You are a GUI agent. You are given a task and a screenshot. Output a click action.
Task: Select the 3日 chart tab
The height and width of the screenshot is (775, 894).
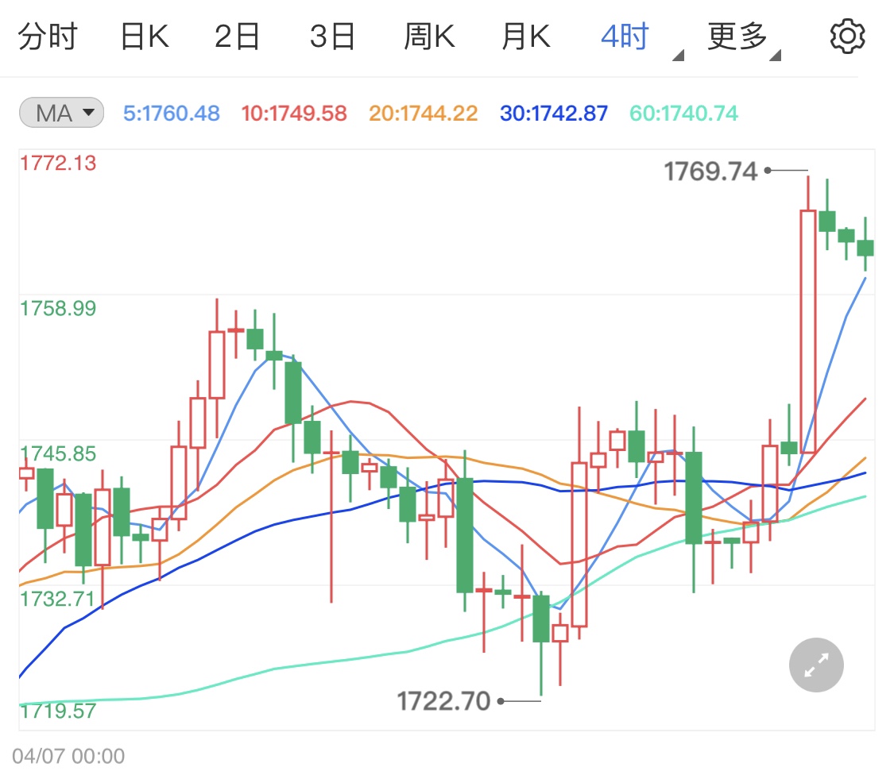[332, 37]
